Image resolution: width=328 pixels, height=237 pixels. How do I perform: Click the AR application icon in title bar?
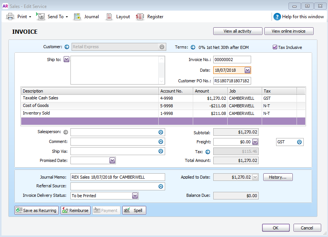(x=5, y=6)
